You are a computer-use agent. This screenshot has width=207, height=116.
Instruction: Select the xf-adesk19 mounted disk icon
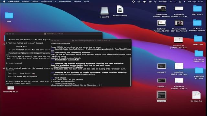pos(104,11)
